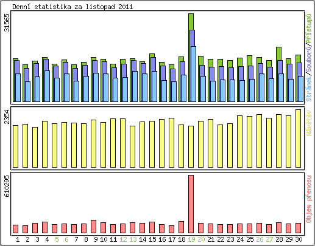Click the yellow visits bar for day 30

298,138
